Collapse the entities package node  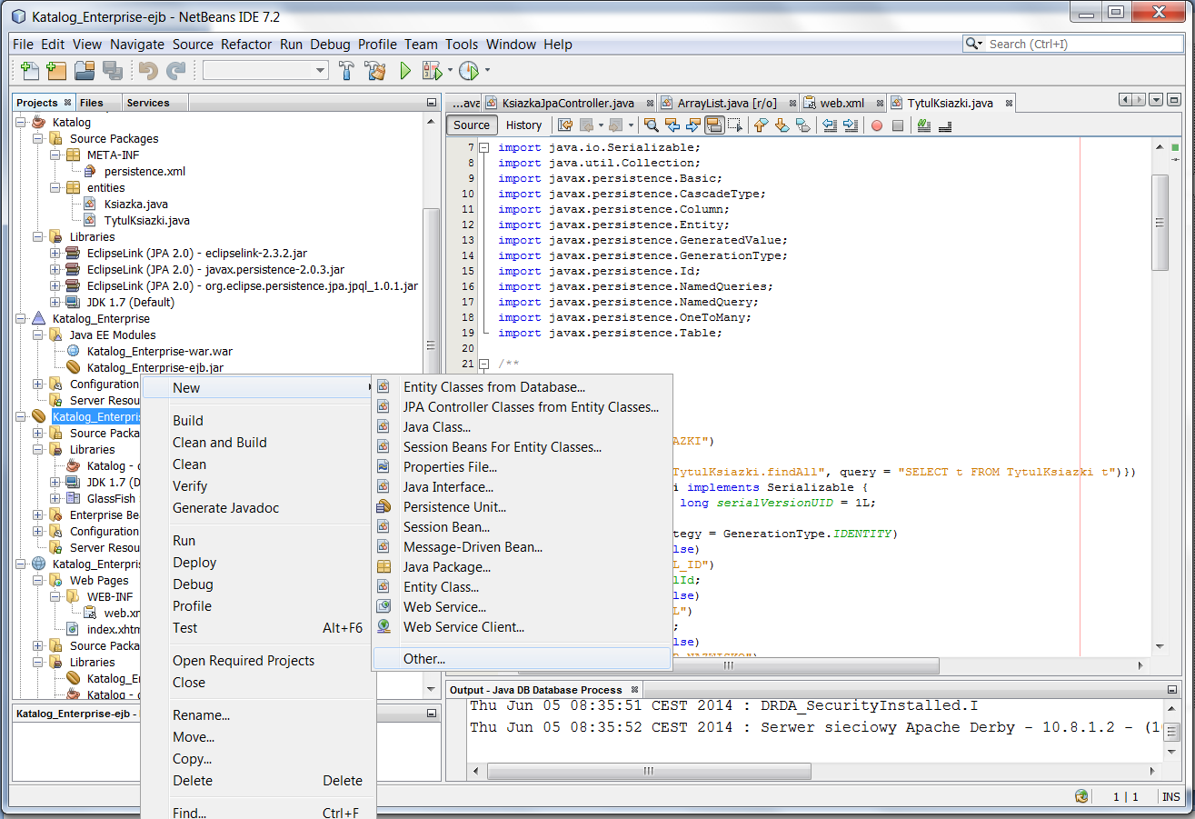(56, 187)
